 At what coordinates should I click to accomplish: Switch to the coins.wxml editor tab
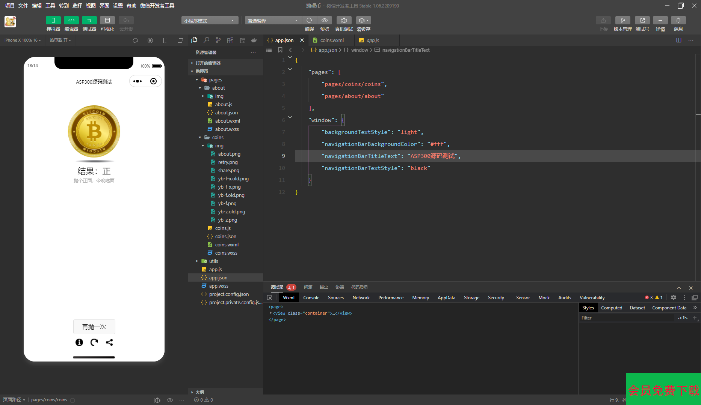pyautogui.click(x=331, y=40)
